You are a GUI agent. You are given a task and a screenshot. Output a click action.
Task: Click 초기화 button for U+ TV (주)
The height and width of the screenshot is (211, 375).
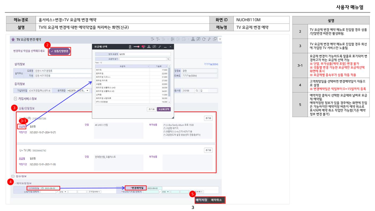pyautogui.click(x=208, y=118)
